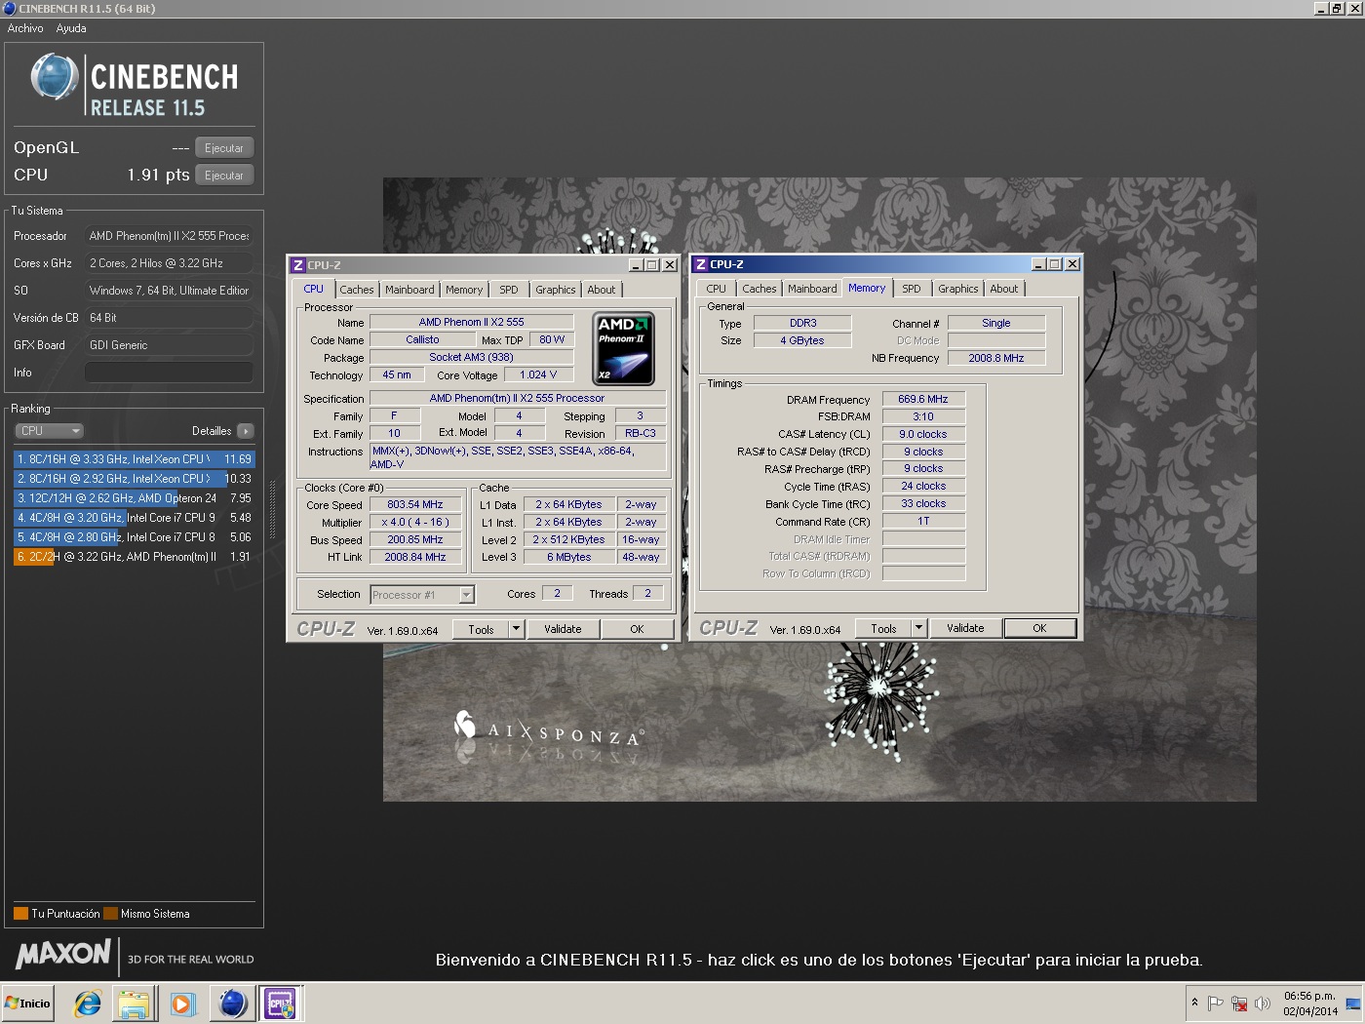
Task: Select CPU tab in the Memory CPU-Z window
Action: [717, 289]
